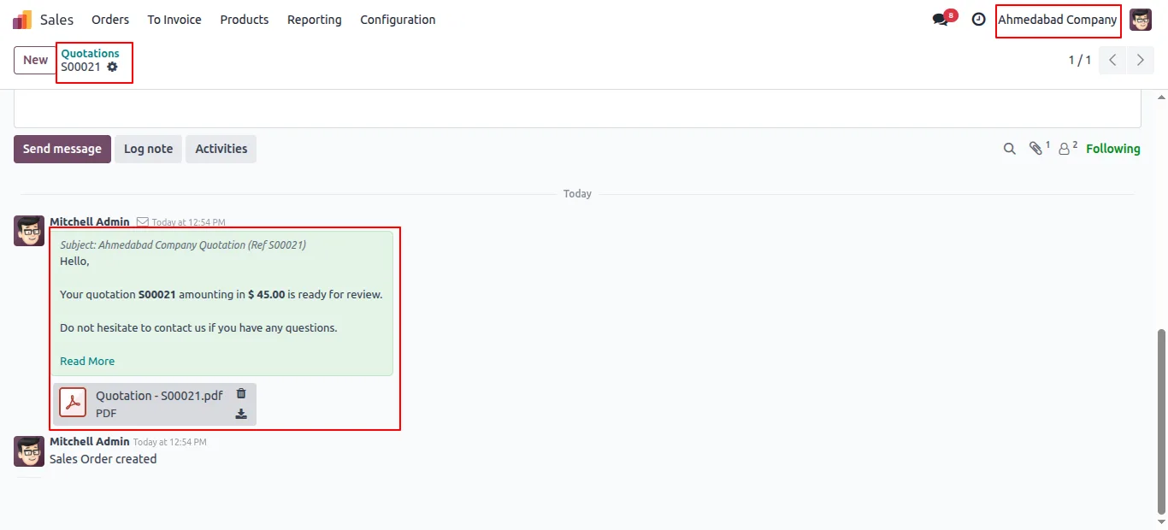Go to the previous record arrow
The height and width of the screenshot is (530, 1168).
[1112, 60]
